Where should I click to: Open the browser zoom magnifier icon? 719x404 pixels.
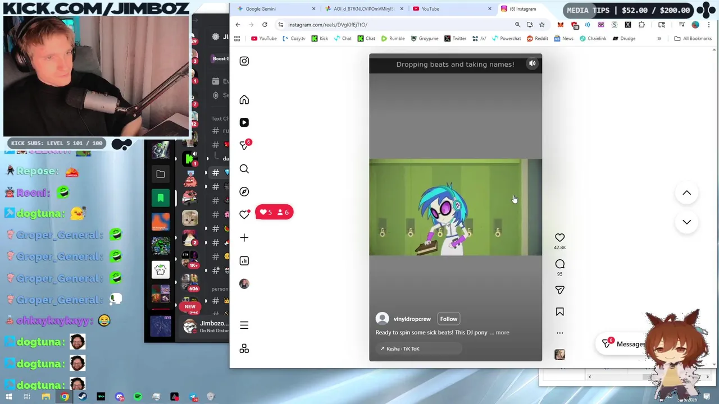[517, 25]
